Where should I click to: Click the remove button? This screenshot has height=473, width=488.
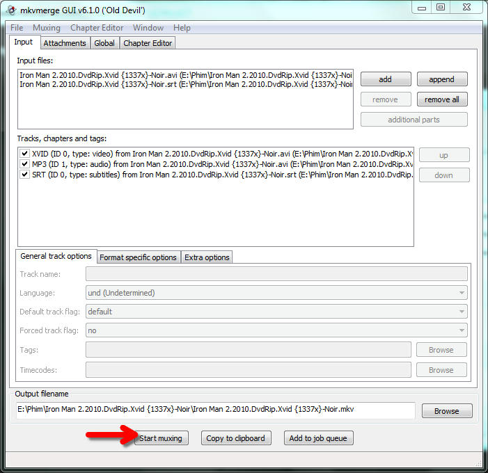tap(386, 99)
